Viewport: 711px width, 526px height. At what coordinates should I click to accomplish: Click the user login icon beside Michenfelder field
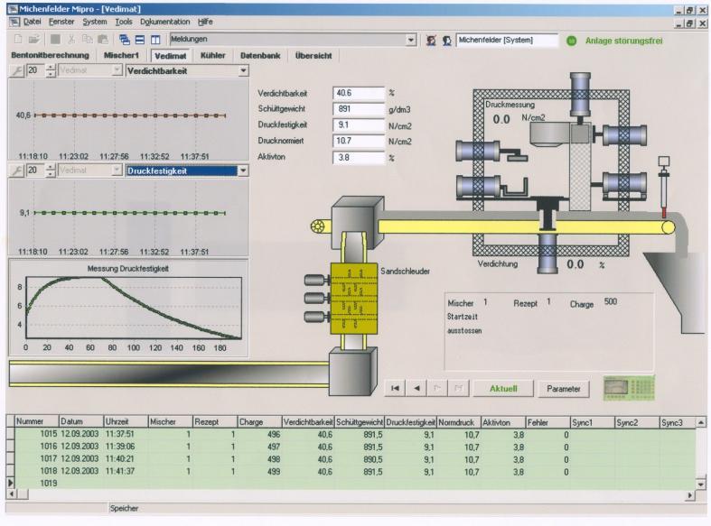(x=446, y=41)
